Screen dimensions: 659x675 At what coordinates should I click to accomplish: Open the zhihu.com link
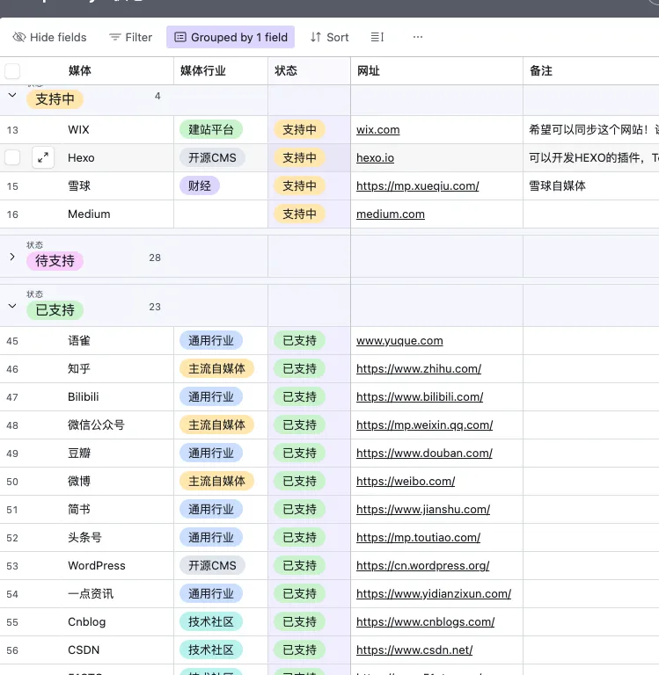coord(419,369)
